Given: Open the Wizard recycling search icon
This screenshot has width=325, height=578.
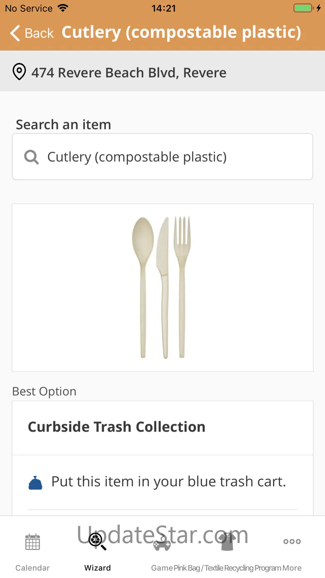Looking at the screenshot, I should point(97,541).
